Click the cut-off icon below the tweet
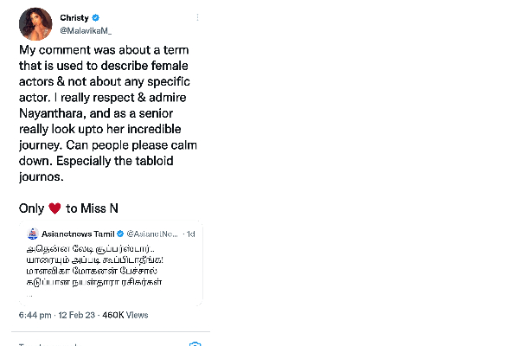 tap(195, 343)
